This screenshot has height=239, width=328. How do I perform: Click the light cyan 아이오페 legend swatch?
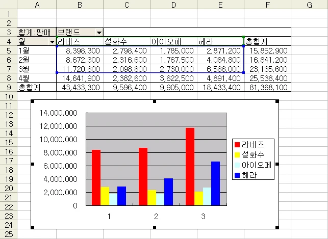click(237, 165)
